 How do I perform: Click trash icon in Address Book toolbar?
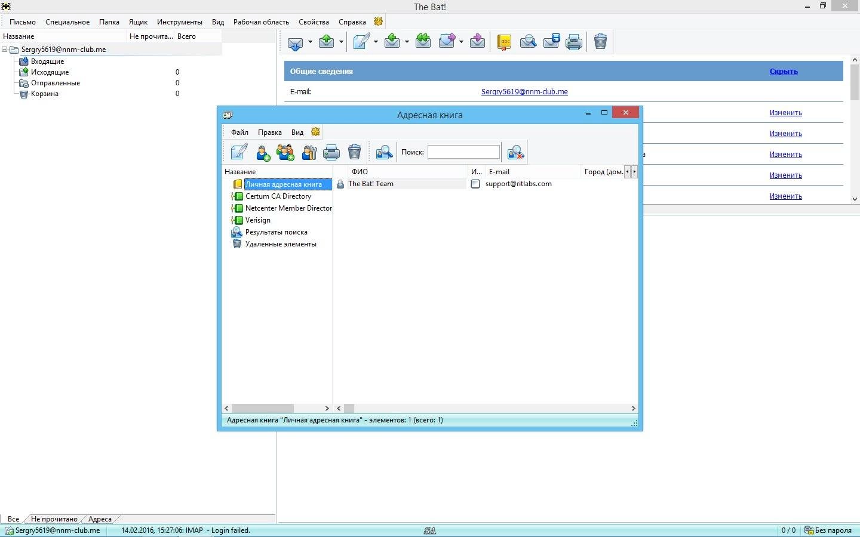[355, 152]
